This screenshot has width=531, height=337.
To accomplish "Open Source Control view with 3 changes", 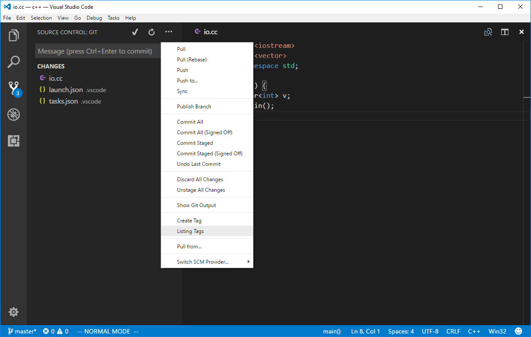I will point(14,89).
